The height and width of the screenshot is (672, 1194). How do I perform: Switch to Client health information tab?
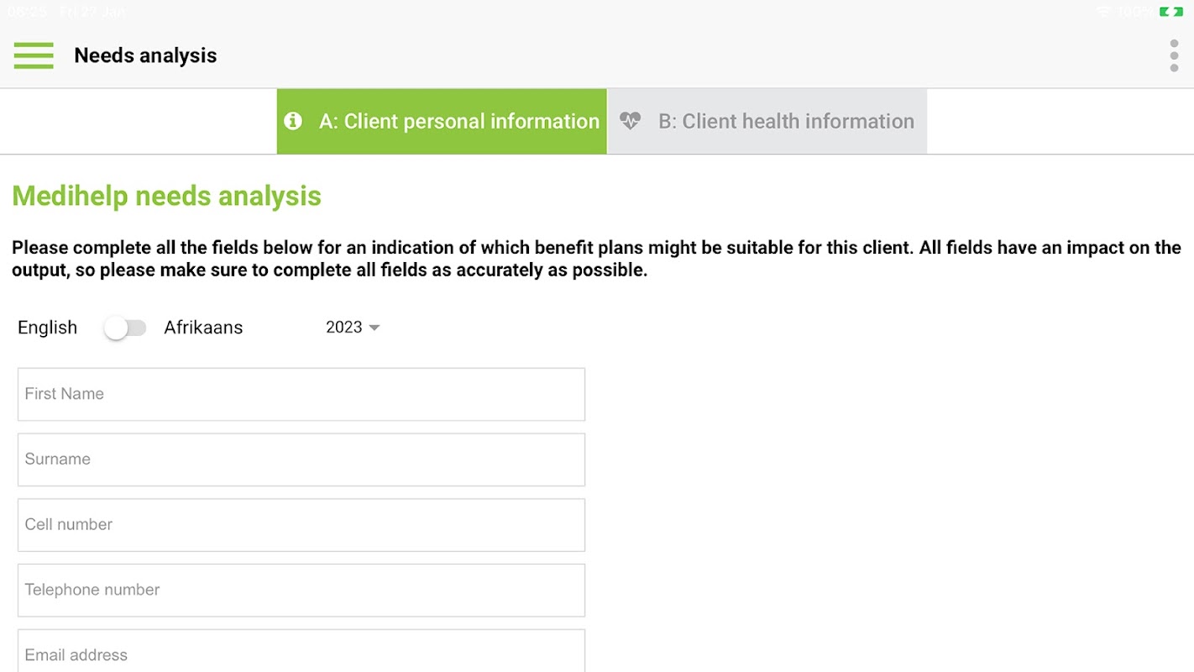[786, 121]
